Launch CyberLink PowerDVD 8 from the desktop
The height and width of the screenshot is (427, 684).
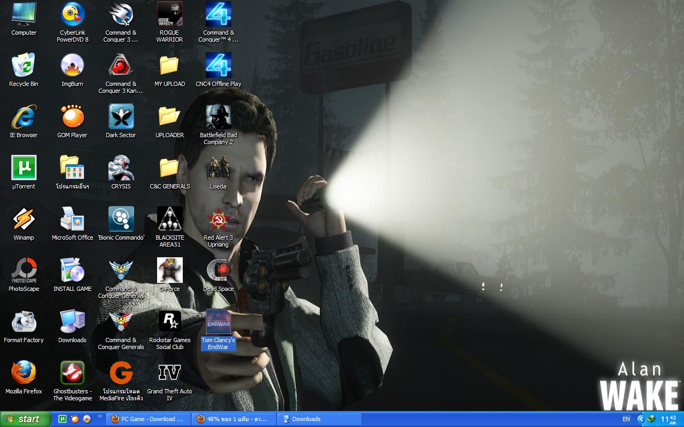click(x=73, y=22)
